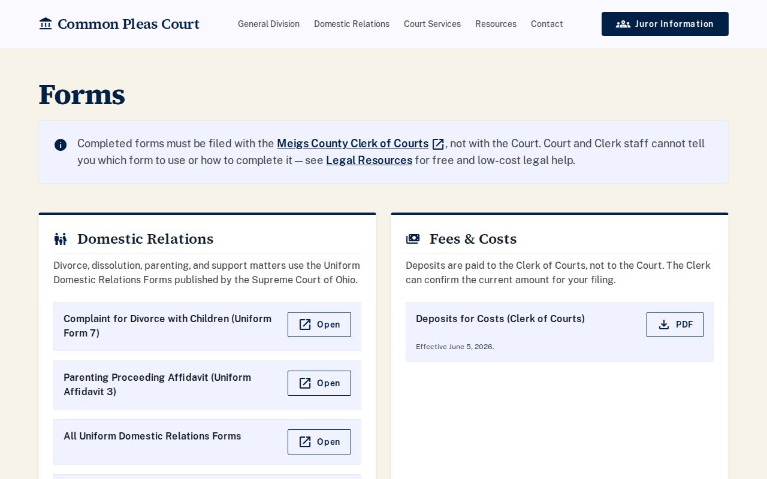Click 'Deposits for Costs (Clerk of Courts)' title
The height and width of the screenshot is (479, 767).
500,319
